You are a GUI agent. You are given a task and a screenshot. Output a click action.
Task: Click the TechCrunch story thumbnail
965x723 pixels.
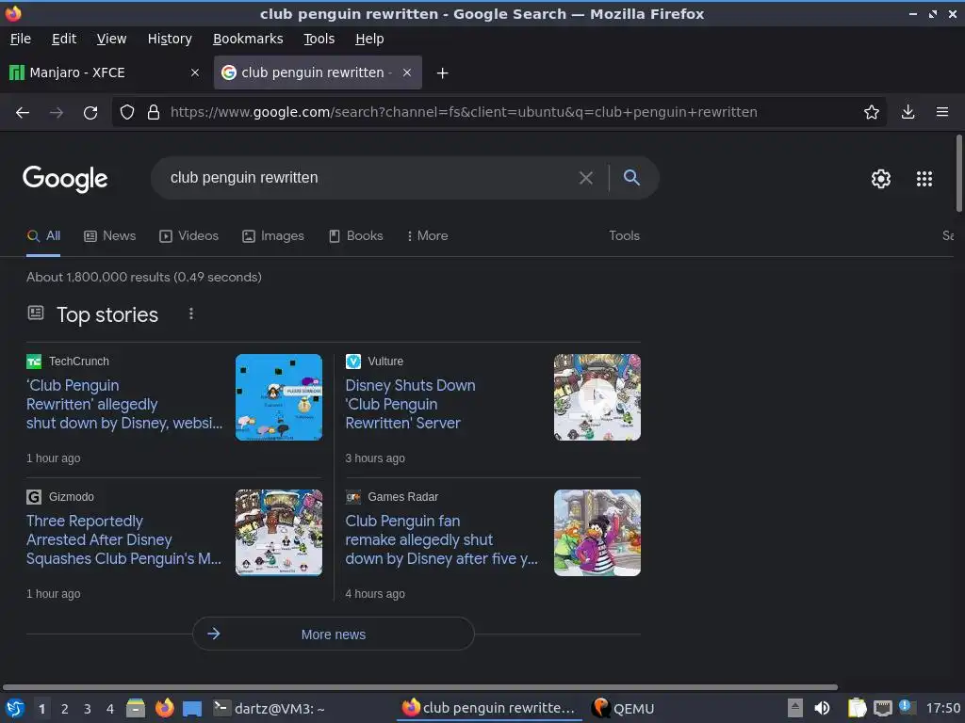pyautogui.click(x=279, y=397)
